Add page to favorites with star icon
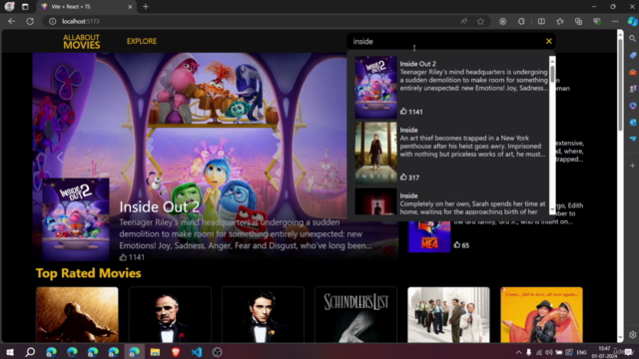 pos(481,21)
